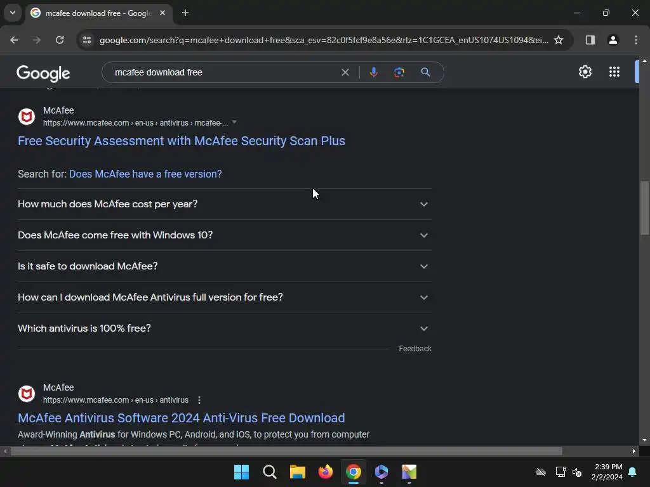Reload the current Google search page
The height and width of the screenshot is (487, 650).
pos(60,40)
